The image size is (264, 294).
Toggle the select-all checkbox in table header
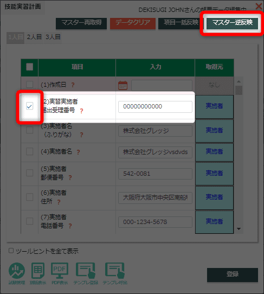click(x=30, y=67)
